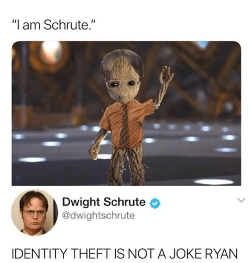Click Groot's lowered hand near the floor
This screenshot has height=263, width=251.
(94, 153)
